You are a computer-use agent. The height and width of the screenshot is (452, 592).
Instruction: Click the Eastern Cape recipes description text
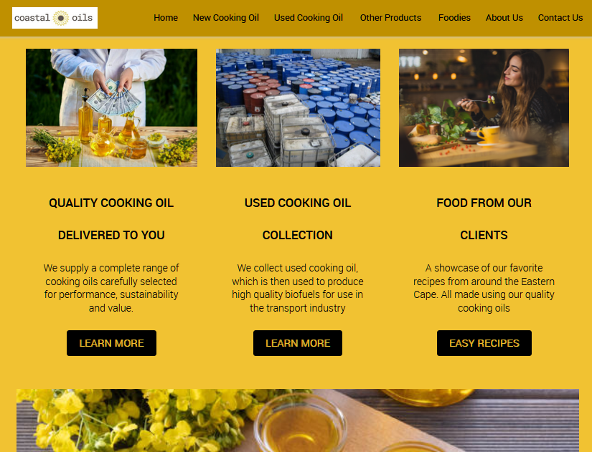tap(484, 288)
